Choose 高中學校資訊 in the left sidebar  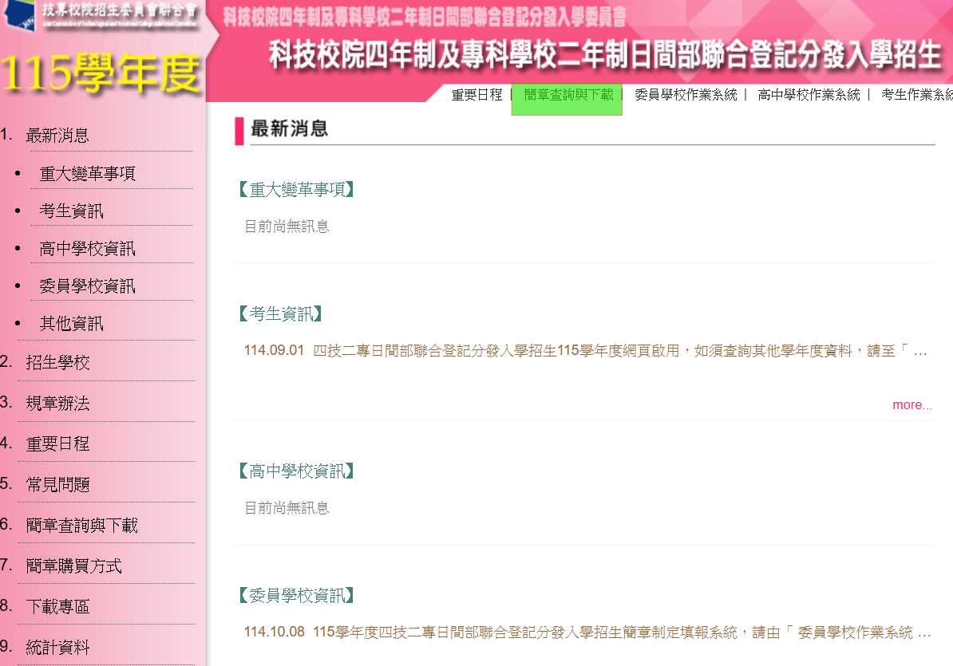pyautogui.click(x=88, y=249)
